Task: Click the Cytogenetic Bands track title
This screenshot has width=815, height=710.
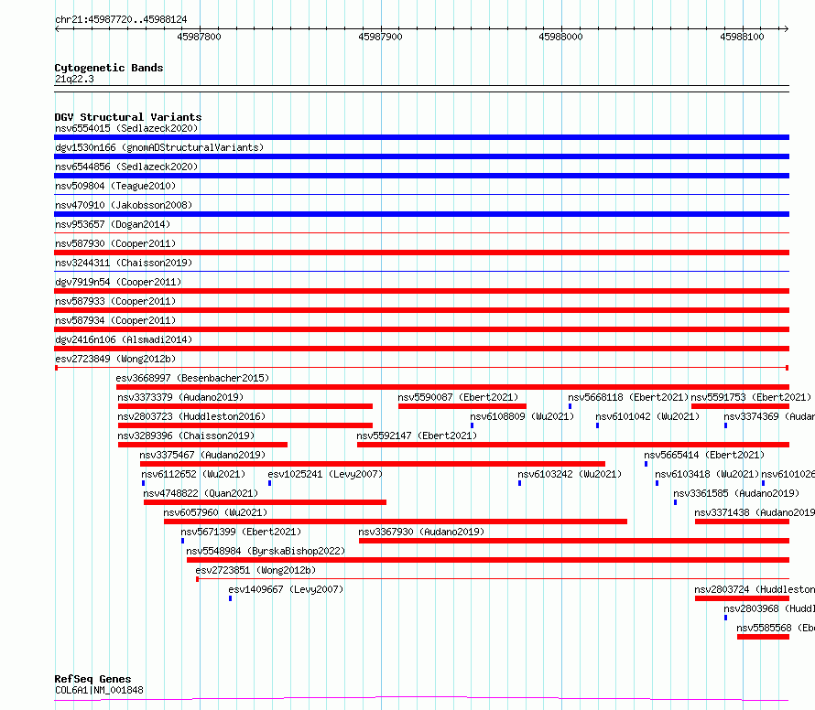Action: pos(109,68)
